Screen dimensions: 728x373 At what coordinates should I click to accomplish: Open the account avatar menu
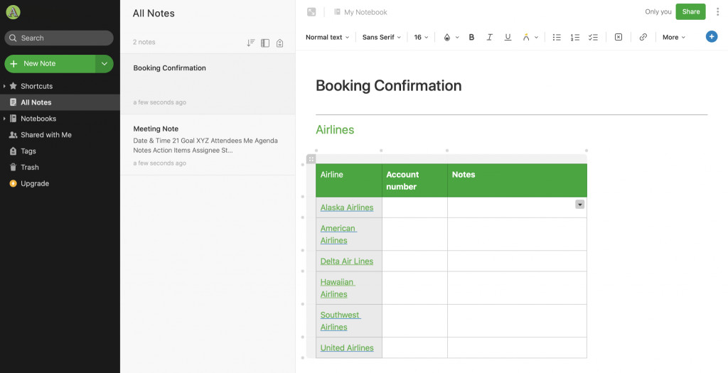[x=13, y=12]
